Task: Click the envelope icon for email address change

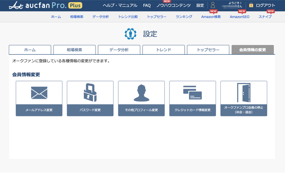Action: (39, 93)
